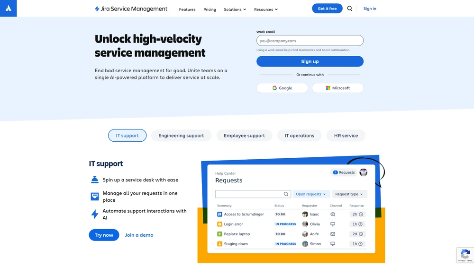The height and width of the screenshot is (266, 474).
Task: Click the Google logo icon
Action: 274,88
